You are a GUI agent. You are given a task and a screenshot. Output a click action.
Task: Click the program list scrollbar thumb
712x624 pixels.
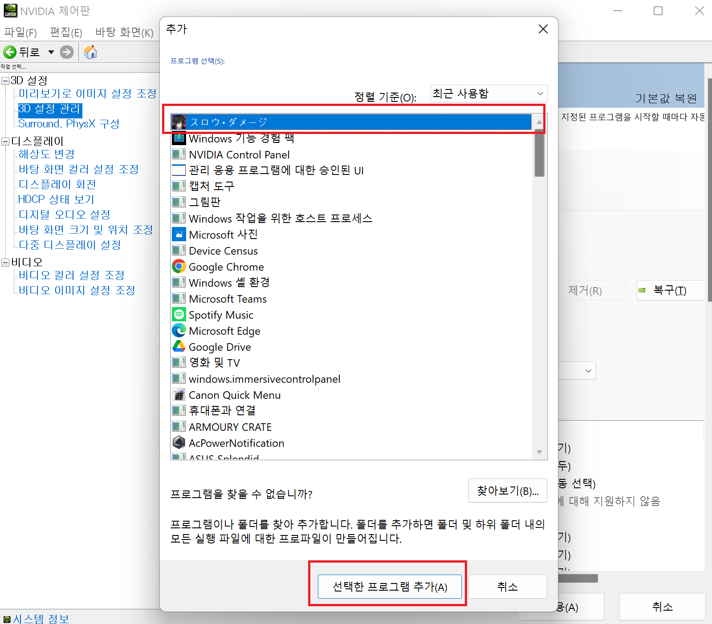(x=539, y=153)
